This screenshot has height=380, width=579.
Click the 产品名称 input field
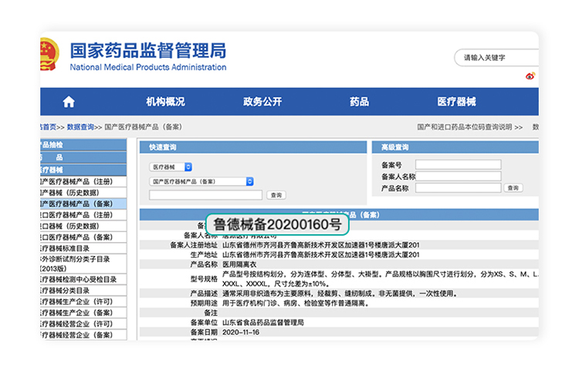458,187
